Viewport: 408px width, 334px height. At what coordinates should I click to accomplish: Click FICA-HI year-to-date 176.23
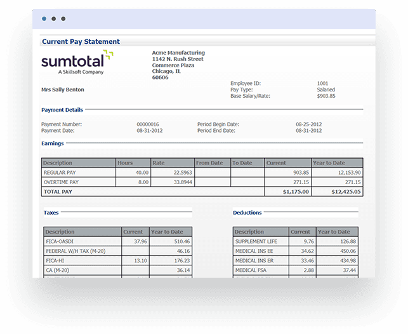[x=182, y=260]
